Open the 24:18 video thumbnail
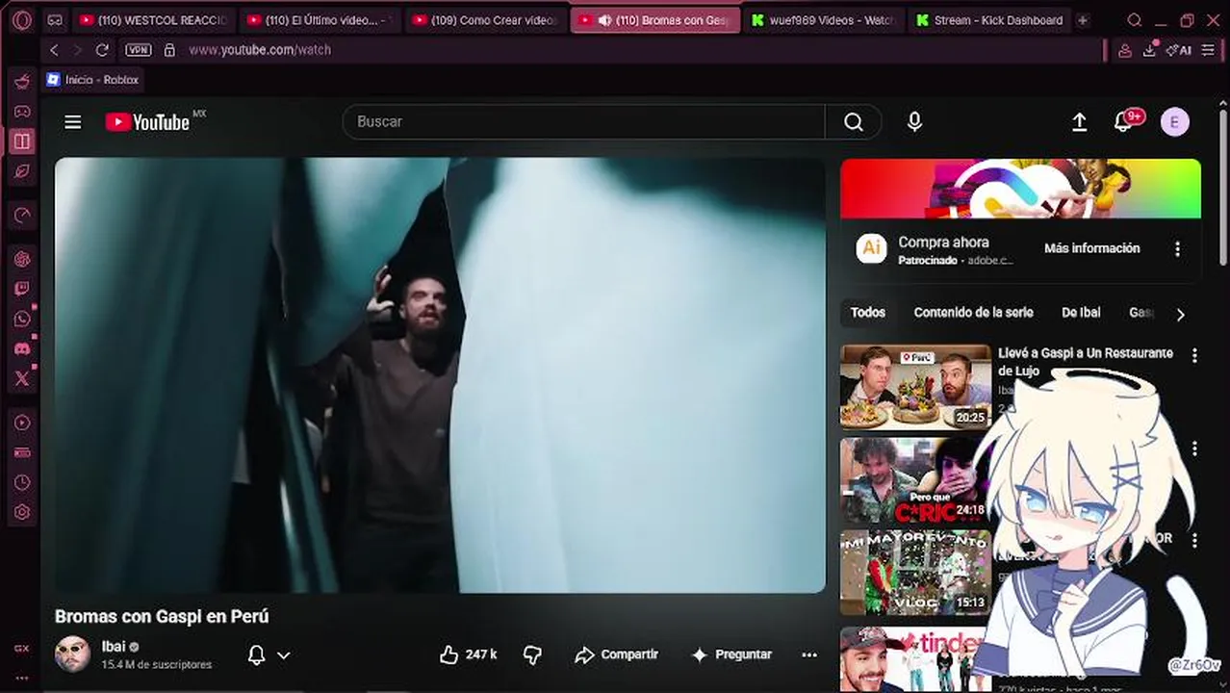This screenshot has width=1230, height=693. pos(915,479)
